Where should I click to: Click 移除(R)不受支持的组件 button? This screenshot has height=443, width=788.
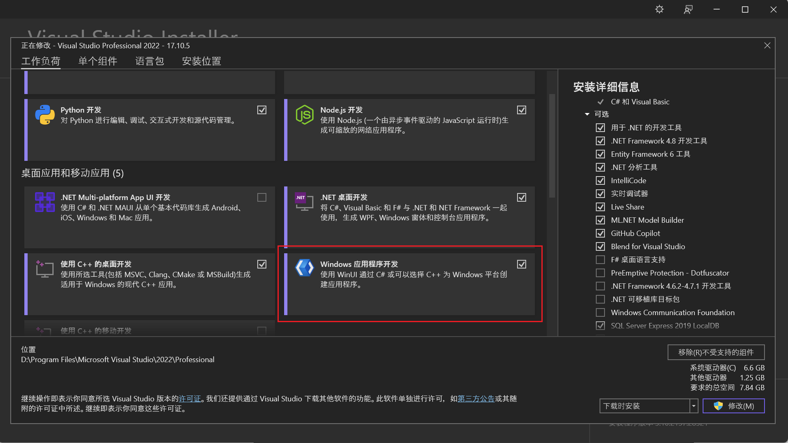[x=716, y=352]
